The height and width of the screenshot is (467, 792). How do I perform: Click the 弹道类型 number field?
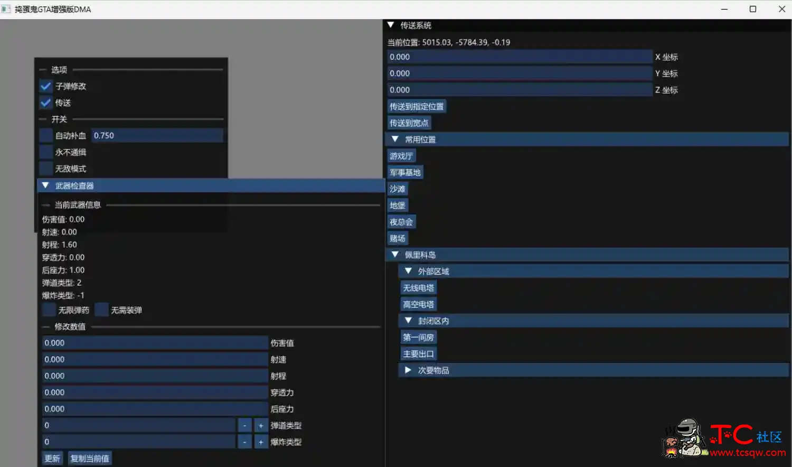(x=139, y=425)
